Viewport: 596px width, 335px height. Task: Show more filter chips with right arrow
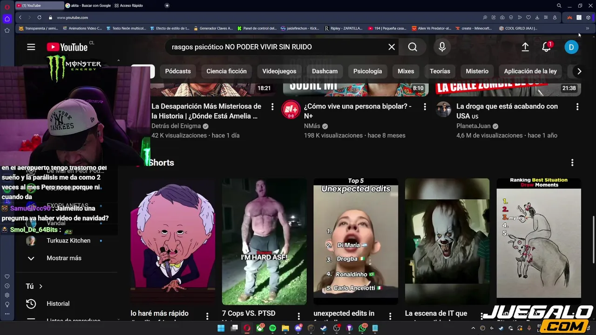point(579,71)
